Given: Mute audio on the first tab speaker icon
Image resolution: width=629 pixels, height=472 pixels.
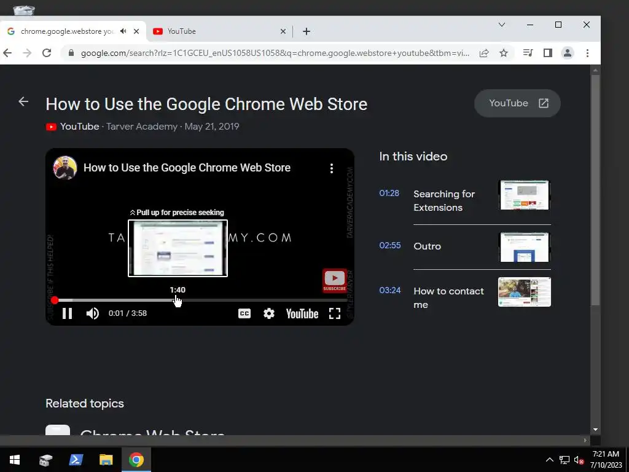Looking at the screenshot, I should coord(123,31).
